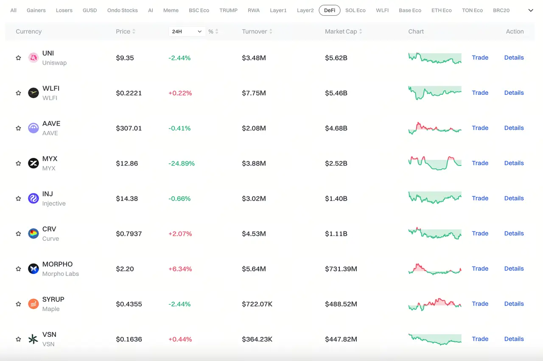
Task: Open the MYX price sparkline chart
Action: [x=435, y=163]
